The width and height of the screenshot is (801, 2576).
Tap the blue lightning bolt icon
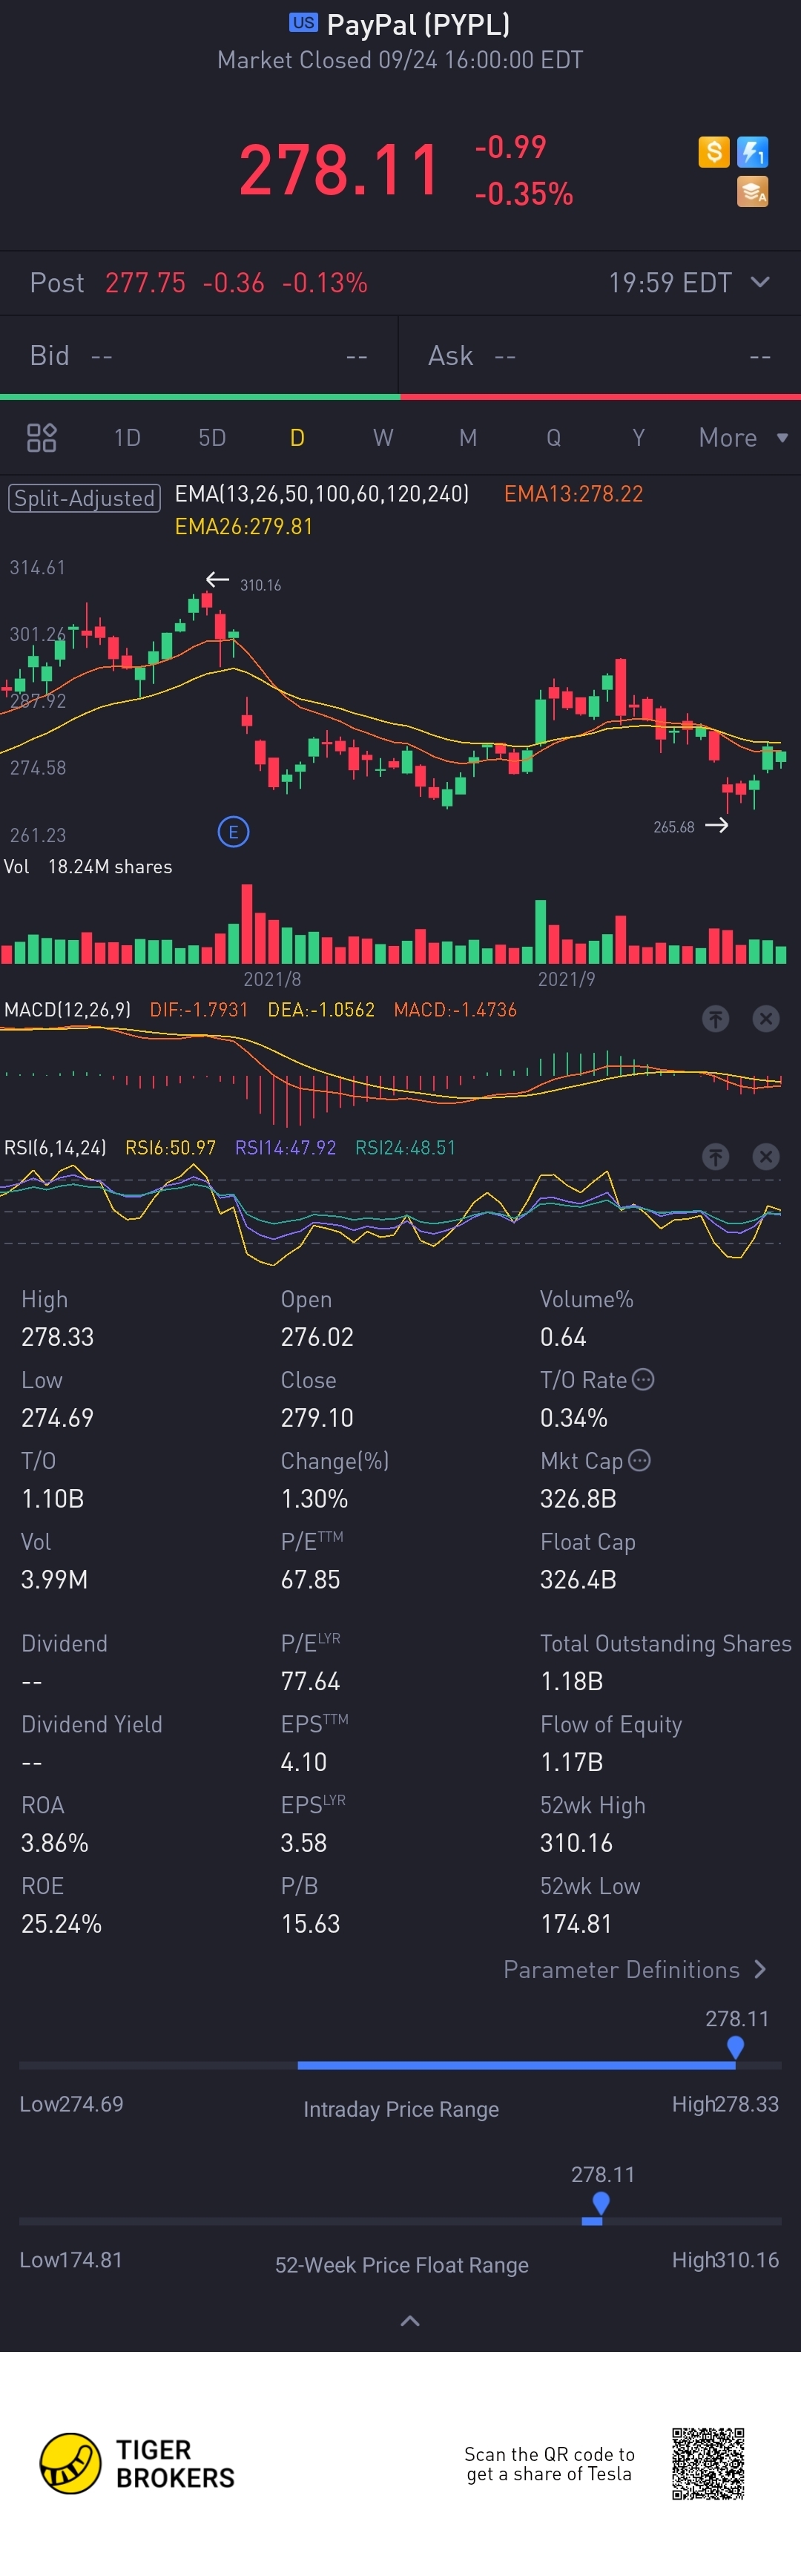pos(752,152)
